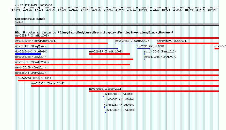
Task: Click red bar under nsv828044
Action: click(117, 75)
